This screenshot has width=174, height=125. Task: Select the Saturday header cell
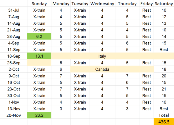[x=164, y=4]
